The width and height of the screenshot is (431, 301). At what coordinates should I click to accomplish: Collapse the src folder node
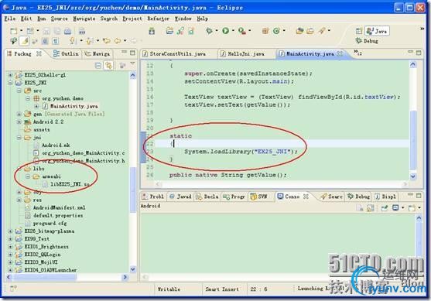[19, 91]
